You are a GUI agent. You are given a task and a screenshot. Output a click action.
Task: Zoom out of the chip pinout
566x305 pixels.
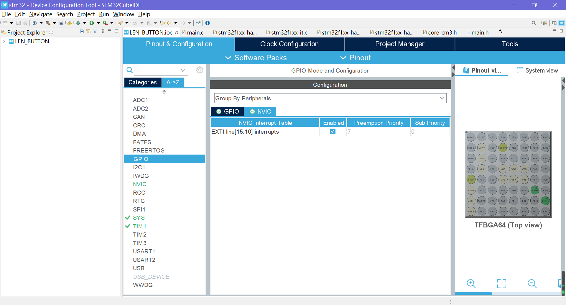coord(532,283)
